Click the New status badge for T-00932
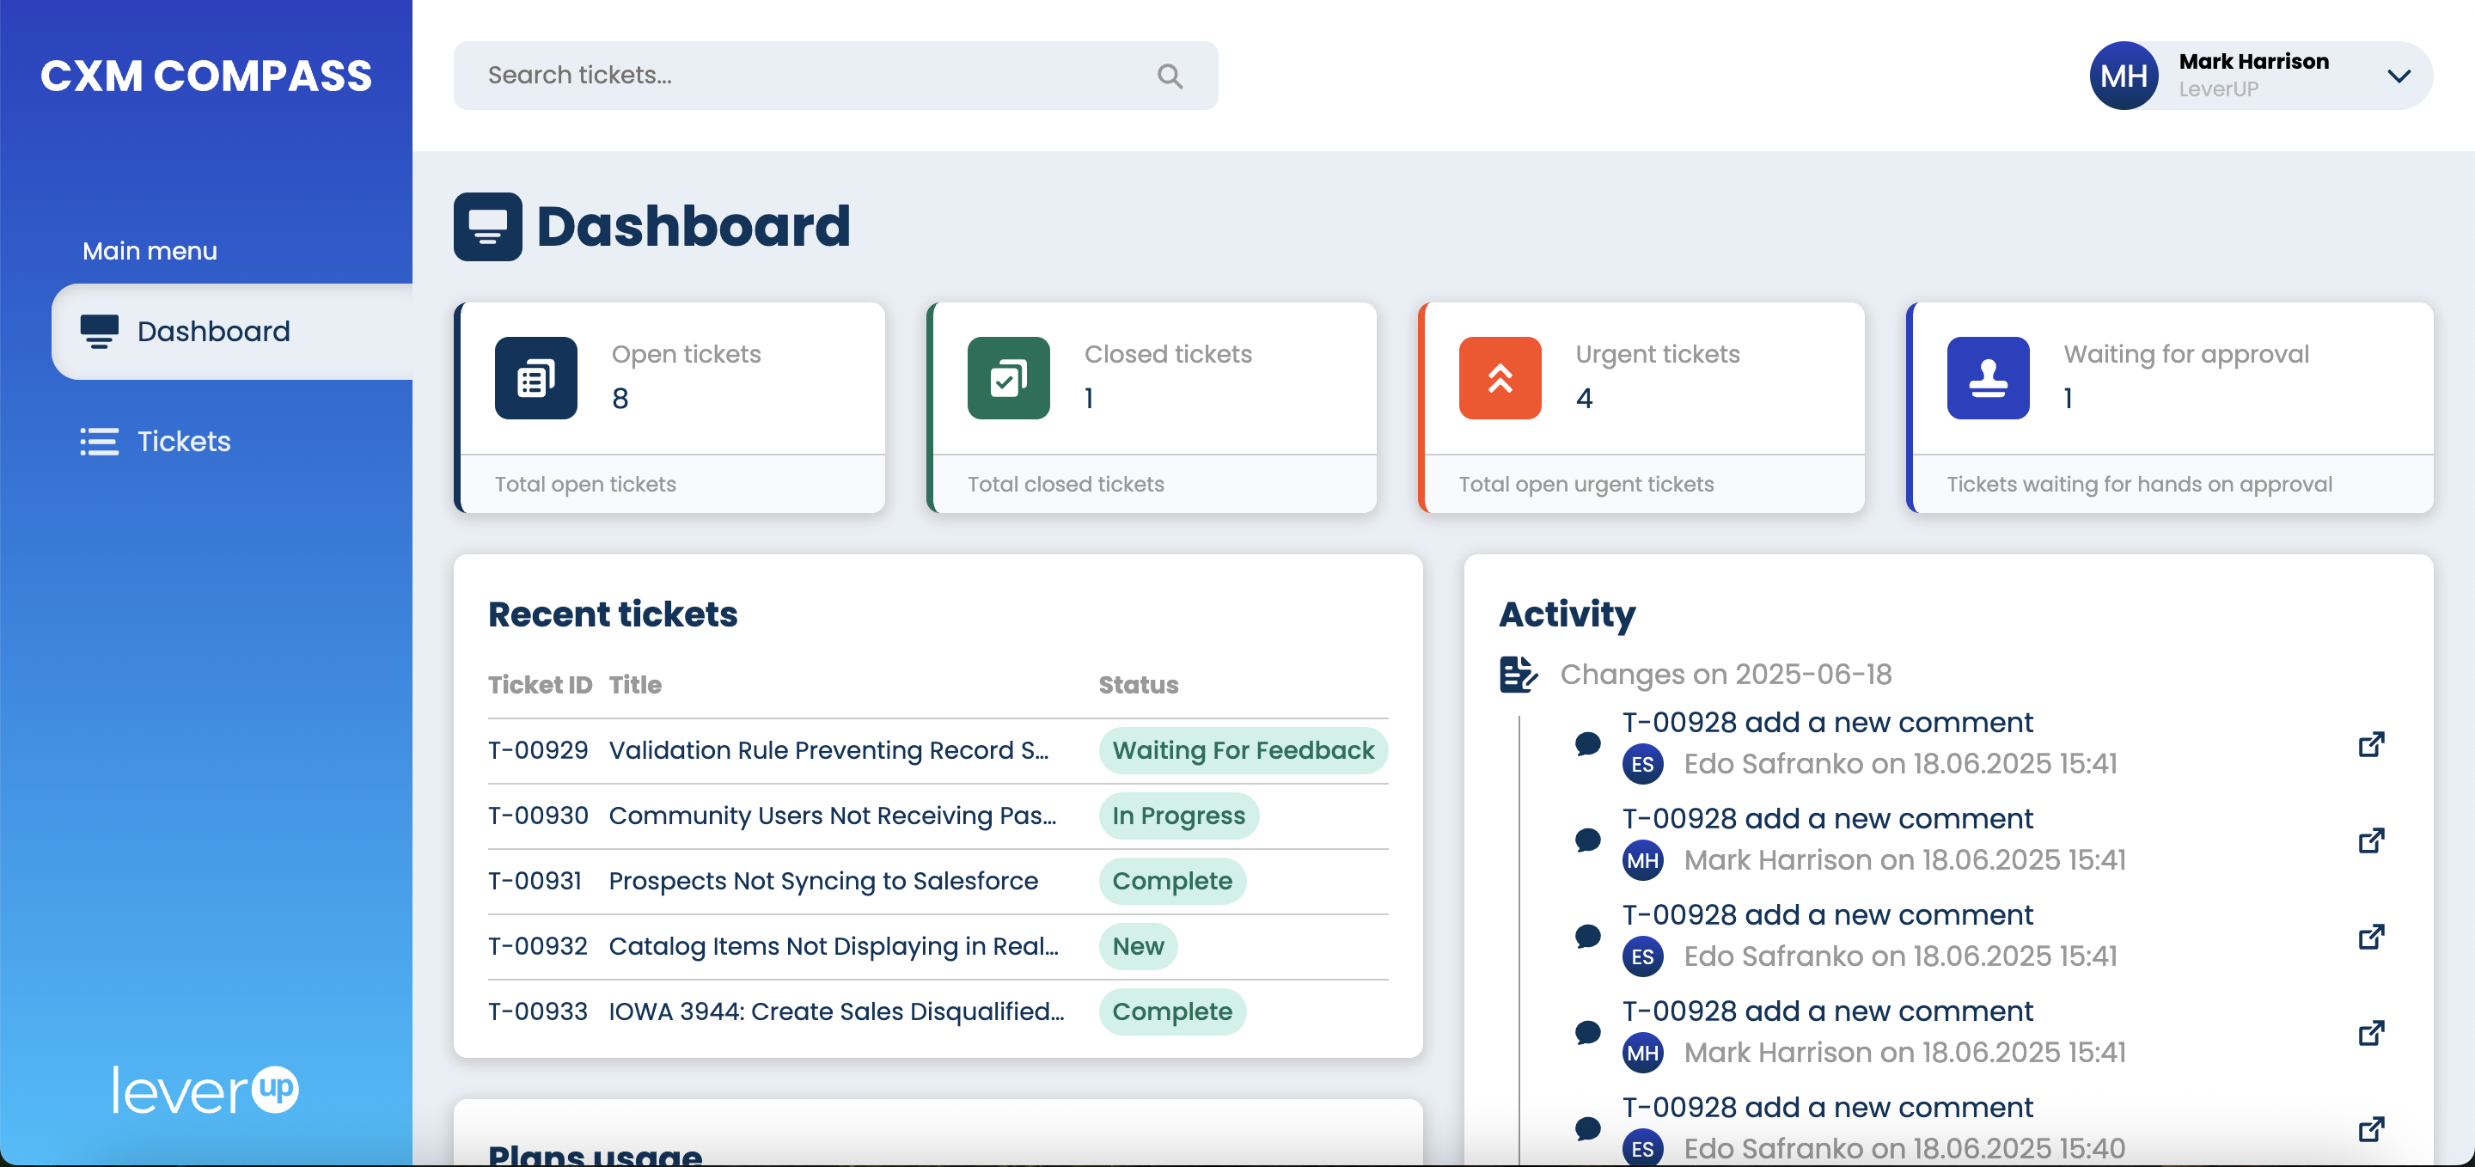Screen dimensions: 2475x1167 [x=1138, y=946]
